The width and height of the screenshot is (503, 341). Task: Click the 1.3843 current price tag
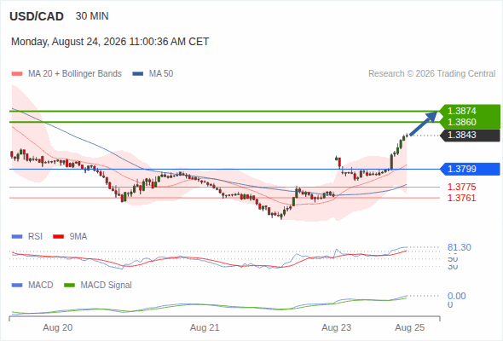point(470,135)
